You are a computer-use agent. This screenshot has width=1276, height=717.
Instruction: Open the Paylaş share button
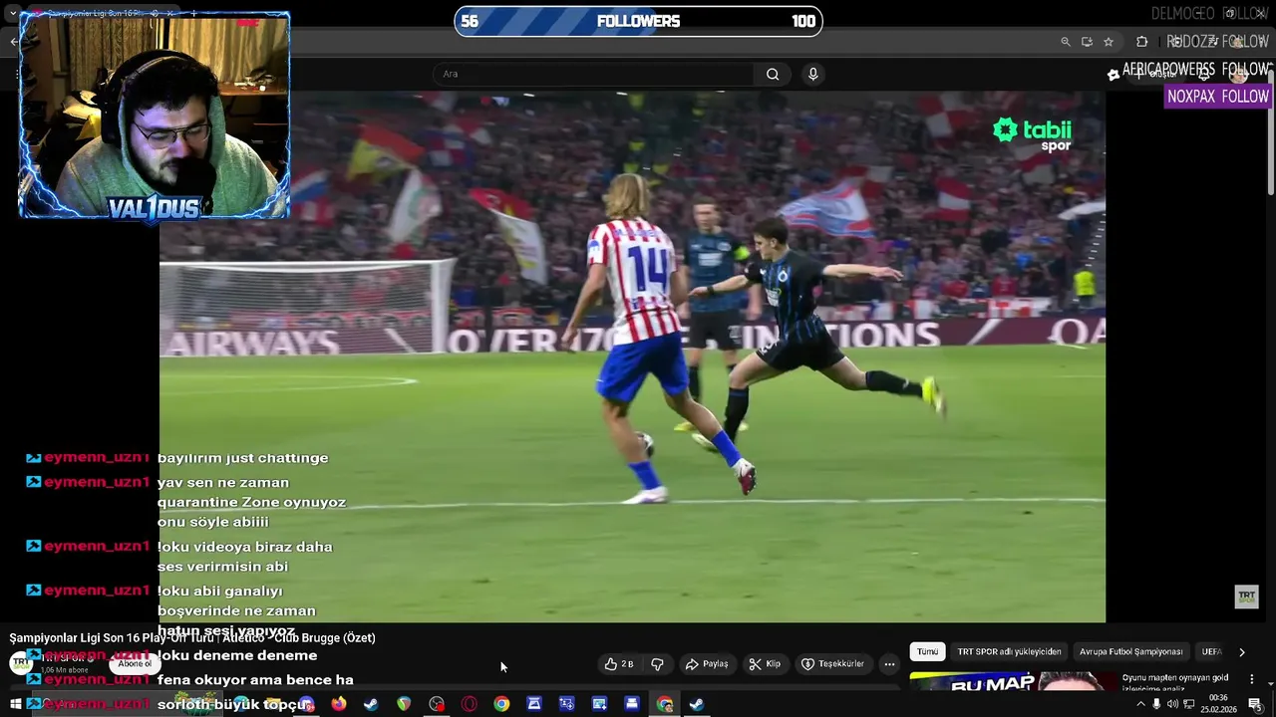[706, 664]
